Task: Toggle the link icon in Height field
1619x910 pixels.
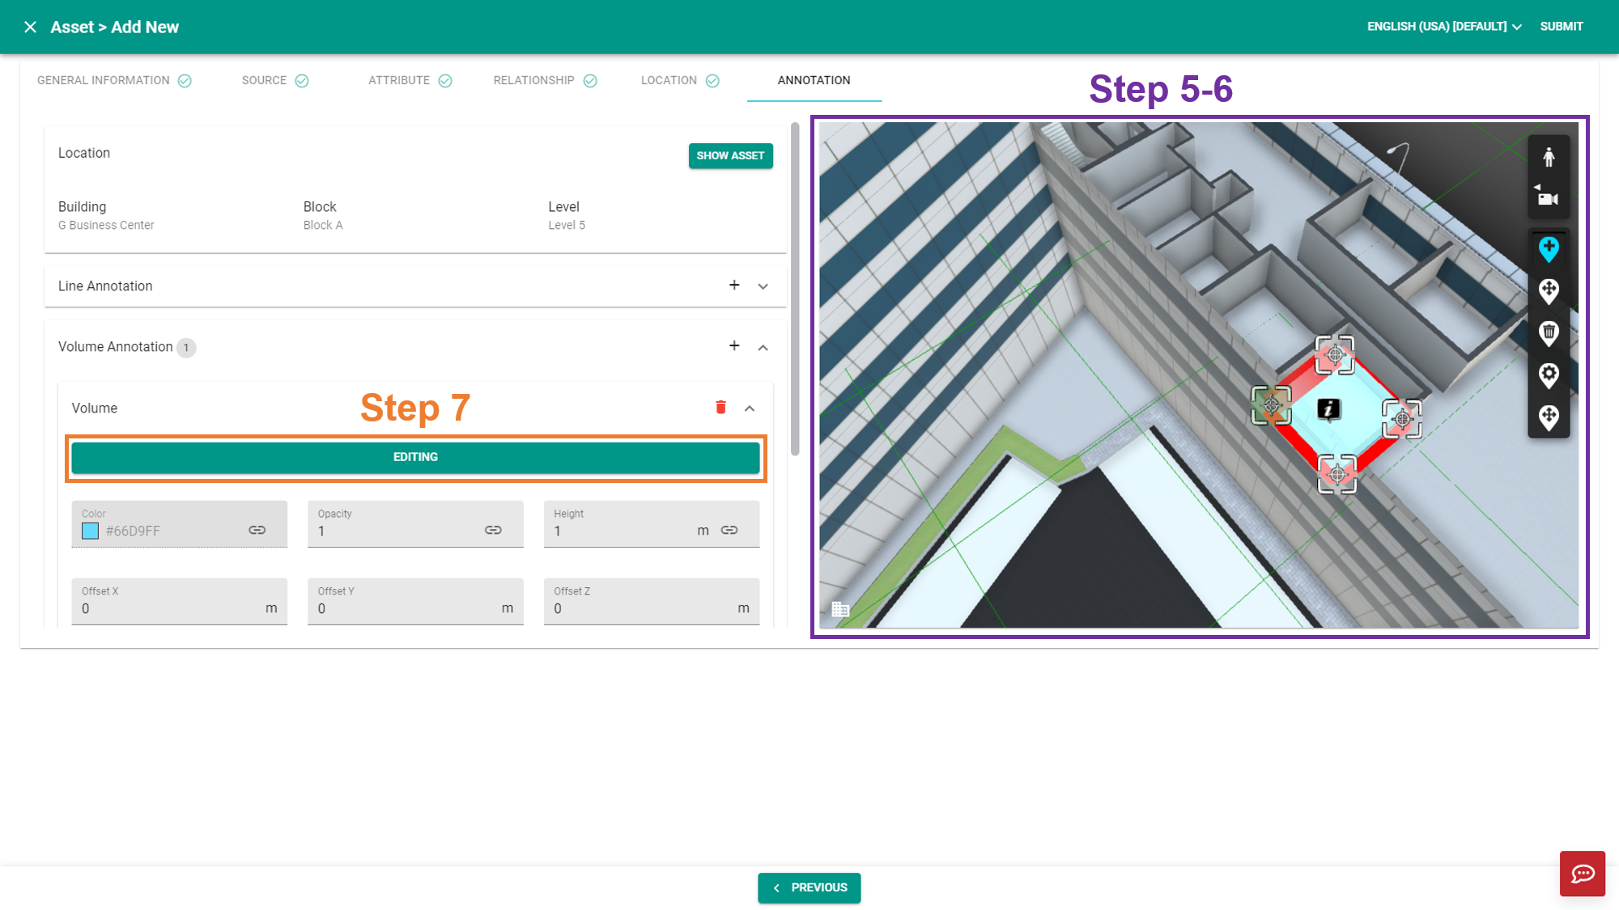Action: click(729, 530)
